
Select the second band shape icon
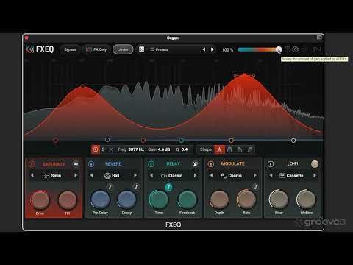click(x=229, y=149)
